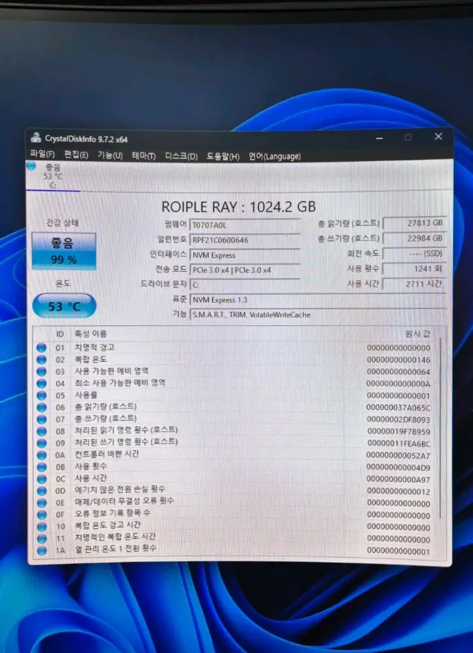The width and height of the screenshot is (473, 653).
Task: Click the status icon for attribute 02 복합 온도
Action: (x=41, y=359)
